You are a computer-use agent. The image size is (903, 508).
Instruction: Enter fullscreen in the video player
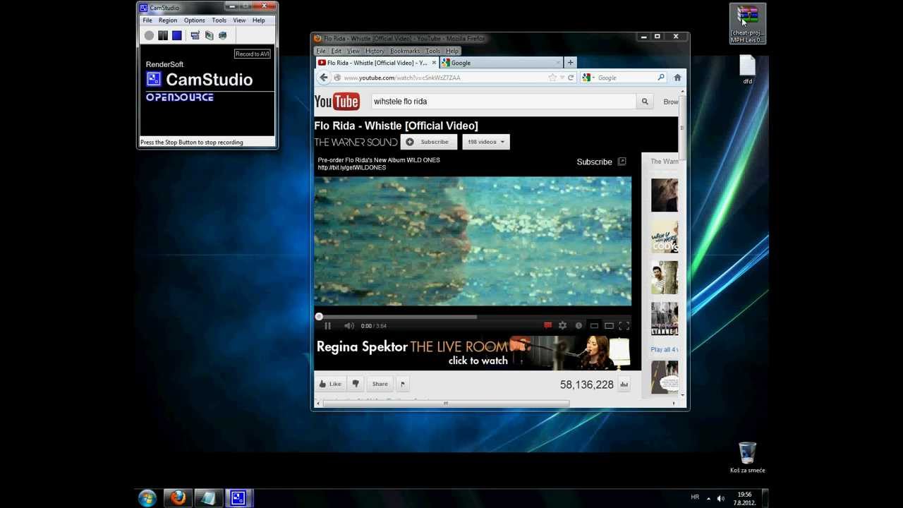click(x=624, y=326)
